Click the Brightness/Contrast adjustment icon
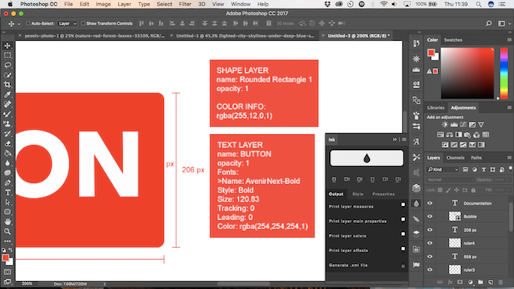Image resolution: width=514 pixels, height=289 pixels. (444, 124)
